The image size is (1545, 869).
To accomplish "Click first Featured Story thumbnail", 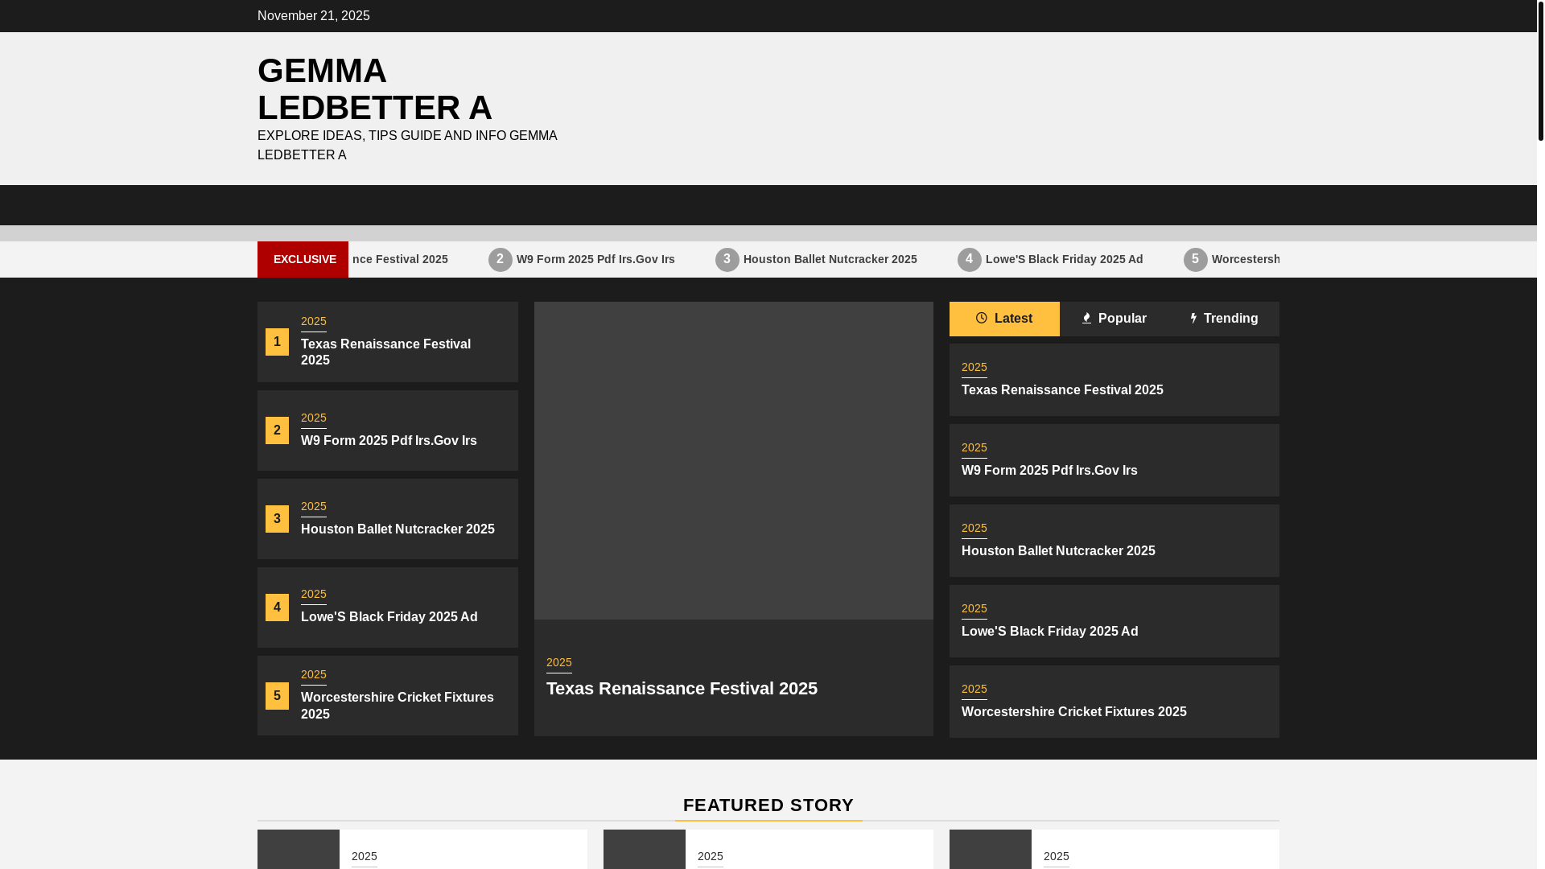I will (x=299, y=850).
